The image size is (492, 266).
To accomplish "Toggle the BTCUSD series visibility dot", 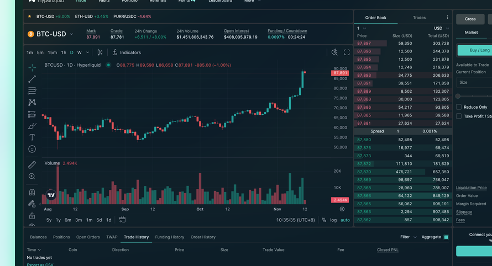I will click(x=108, y=65).
